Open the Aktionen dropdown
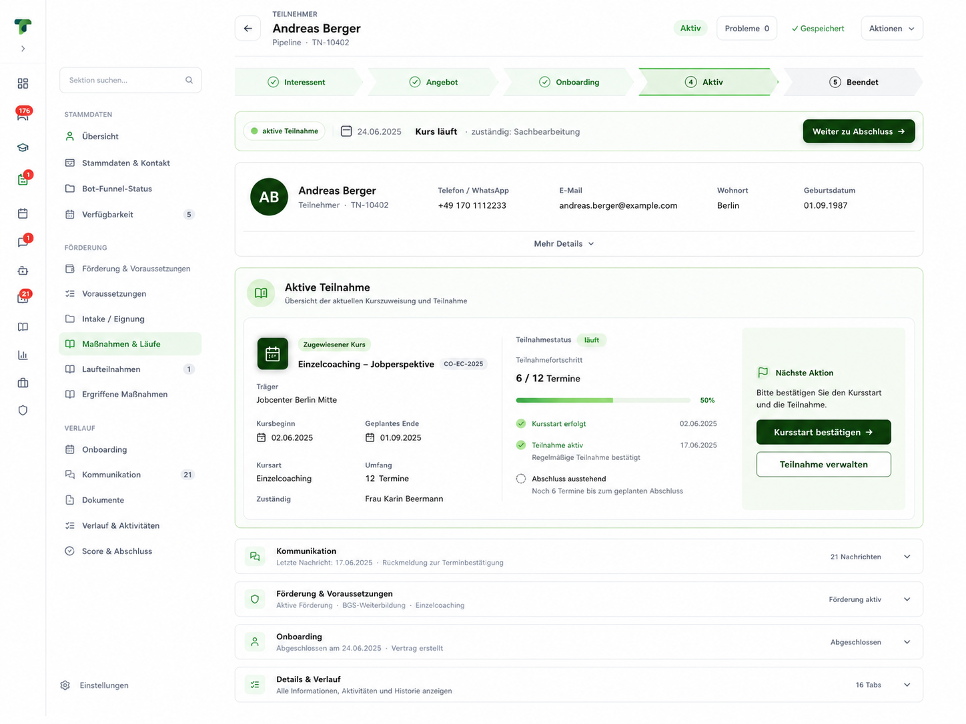 point(892,29)
